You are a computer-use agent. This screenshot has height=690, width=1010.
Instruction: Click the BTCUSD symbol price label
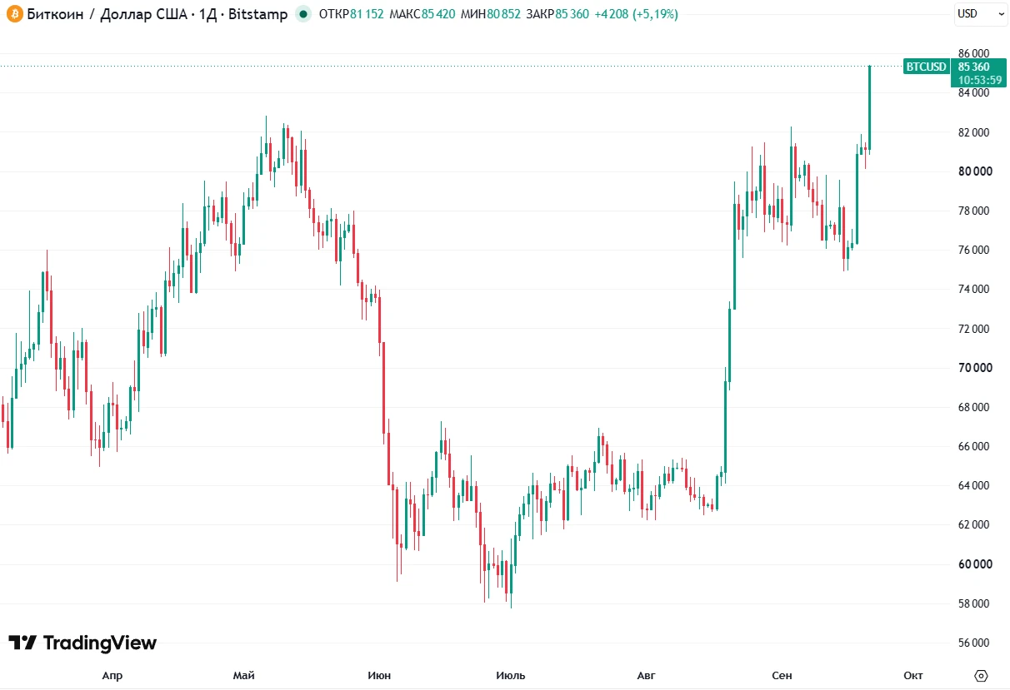[x=926, y=67]
